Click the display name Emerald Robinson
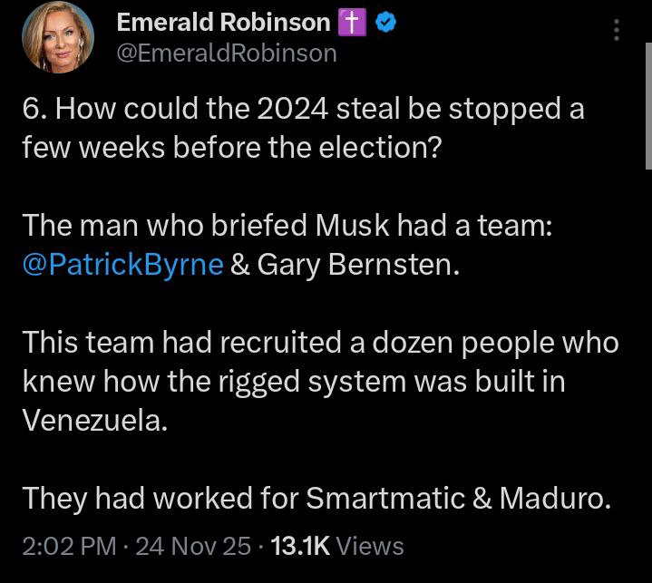The height and width of the screenshot is (583, 652). (x=223, y=24)
